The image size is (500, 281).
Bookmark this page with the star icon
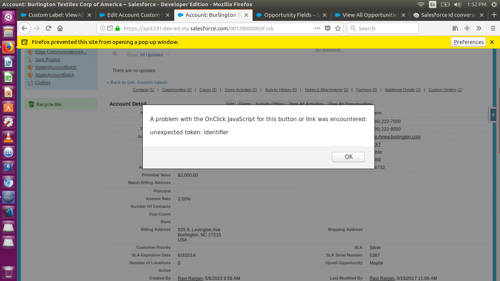pos(338,28)
